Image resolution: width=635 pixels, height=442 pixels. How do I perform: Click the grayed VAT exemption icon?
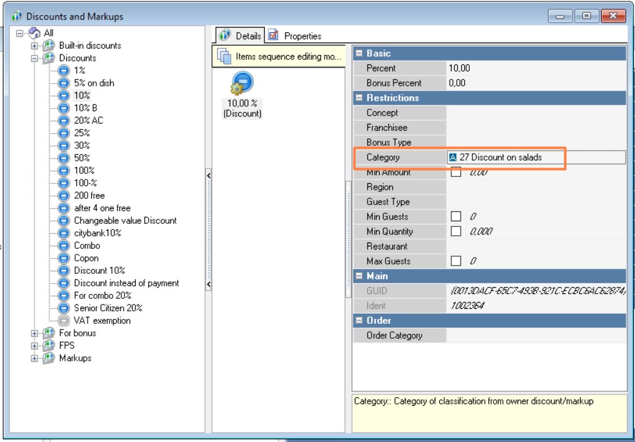[x=63, y=321]
